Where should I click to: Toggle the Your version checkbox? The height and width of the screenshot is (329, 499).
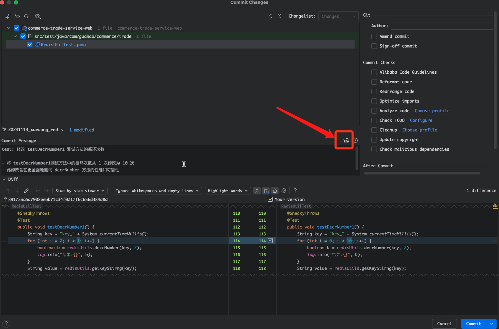coord(270,200)
